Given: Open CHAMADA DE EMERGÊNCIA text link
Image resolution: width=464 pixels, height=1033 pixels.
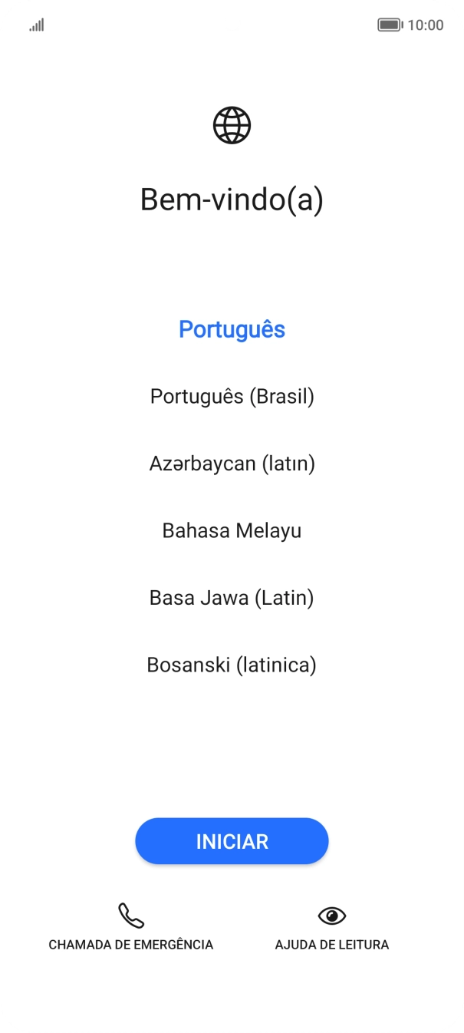Looking at the screenshot, I should (131, 945).
